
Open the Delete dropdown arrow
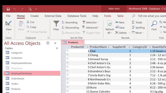(x=129, y=33)
